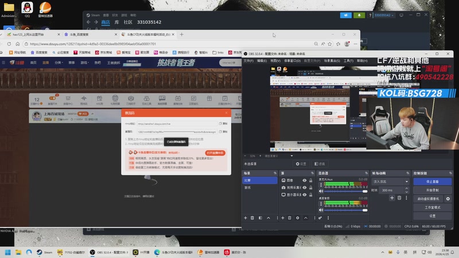Click the Windows Start button
The image size is (459, 258).
pyautogui.click(x=8, y=252)
